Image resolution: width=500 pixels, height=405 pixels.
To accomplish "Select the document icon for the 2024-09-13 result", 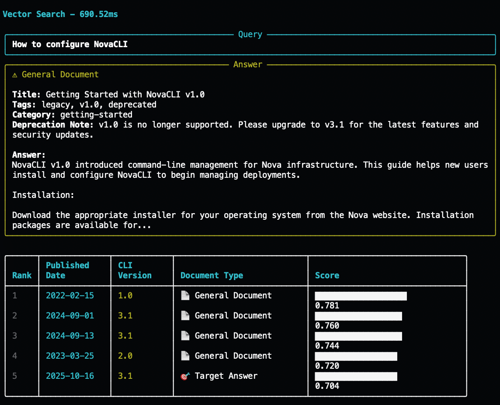I will [185, 336].
